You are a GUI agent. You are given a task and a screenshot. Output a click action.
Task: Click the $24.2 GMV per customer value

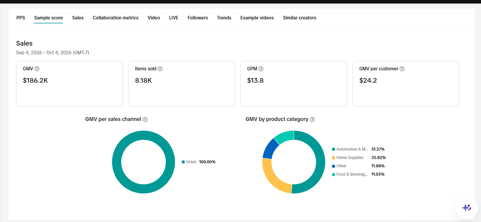[x=368, y=80]
